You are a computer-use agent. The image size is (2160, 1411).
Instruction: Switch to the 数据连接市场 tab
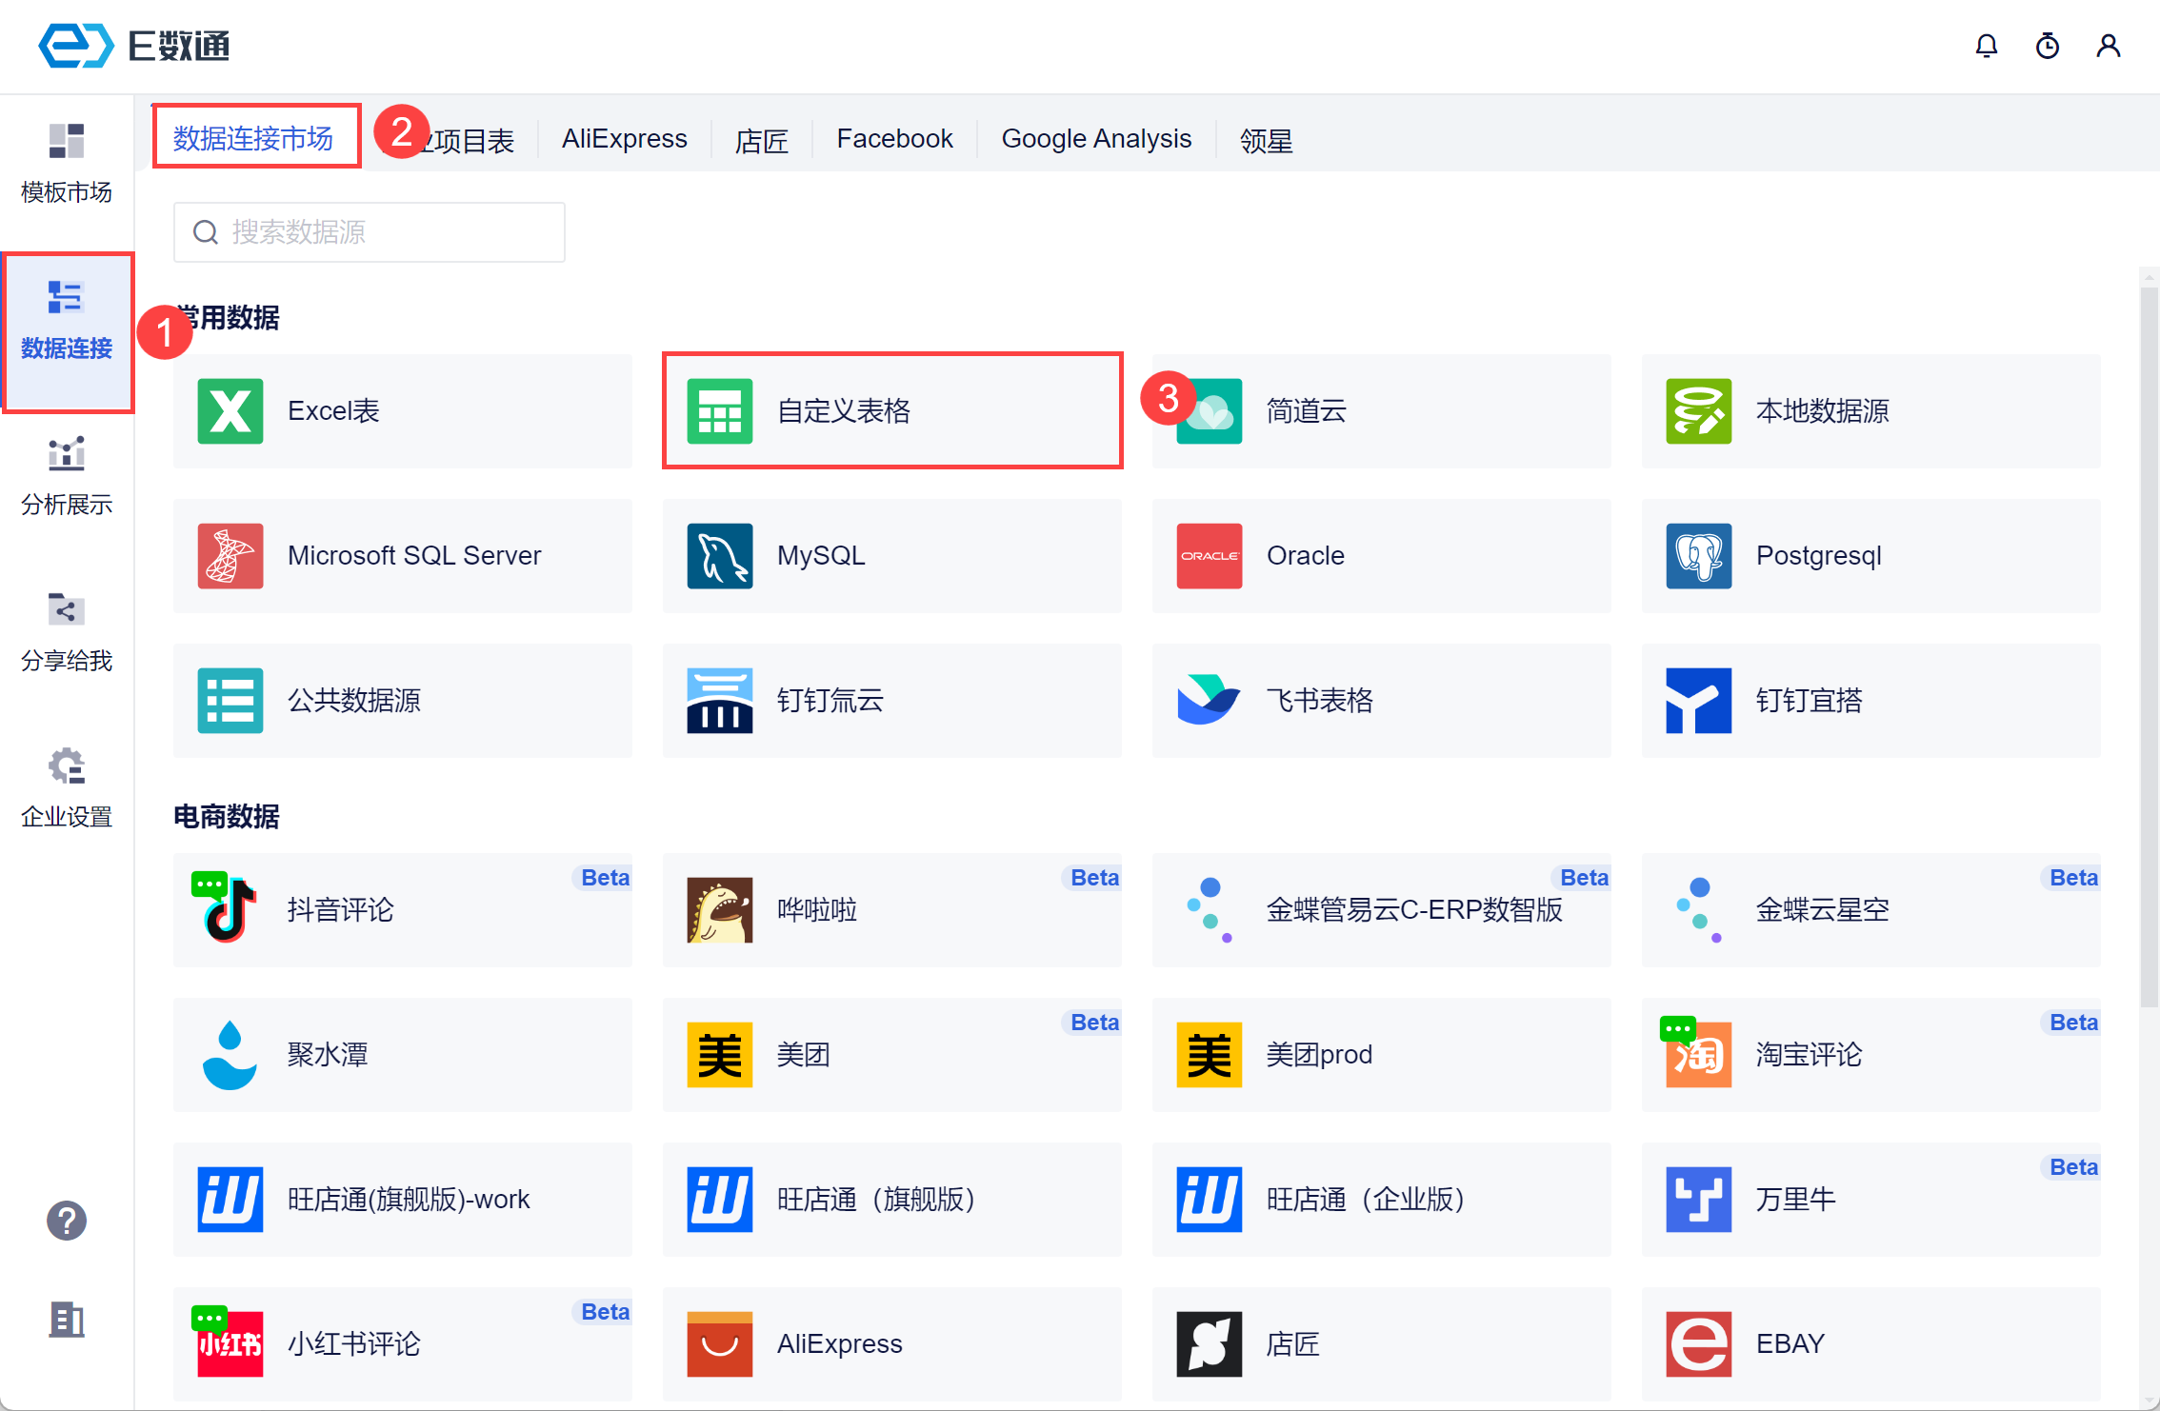(x=253, y=139)
